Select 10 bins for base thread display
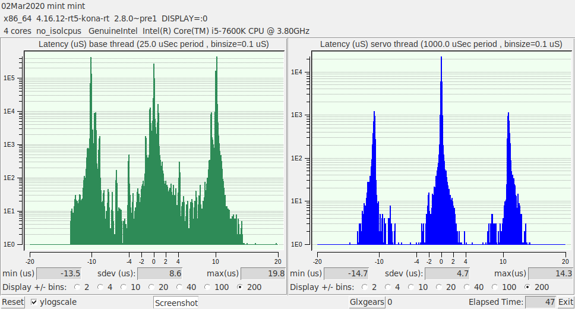This screenshot has height=309, width=575. (124, 287)
